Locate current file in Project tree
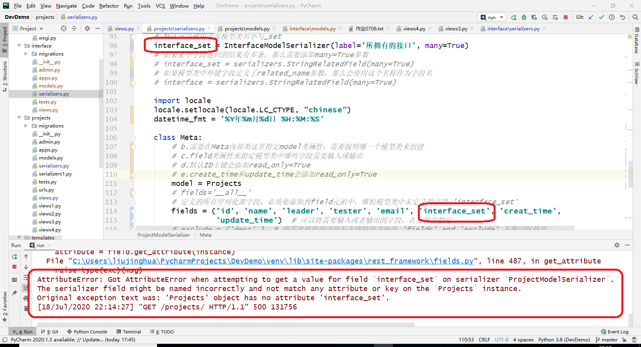The image size is (641, 347). pyautogui.click(x=64, y=28)
